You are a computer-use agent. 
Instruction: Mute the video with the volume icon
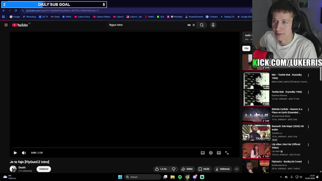coord(24,153)
